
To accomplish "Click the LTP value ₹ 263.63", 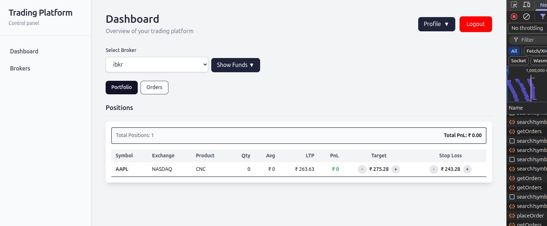I will point(305,169).
